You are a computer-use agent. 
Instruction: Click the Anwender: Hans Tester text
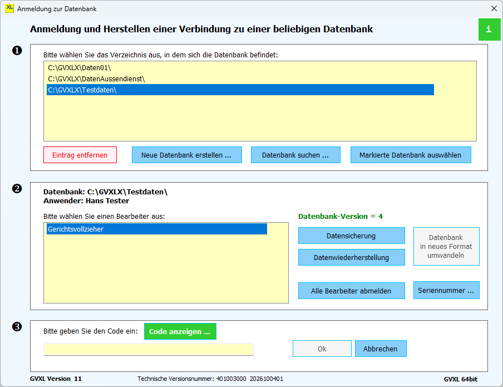86,201
